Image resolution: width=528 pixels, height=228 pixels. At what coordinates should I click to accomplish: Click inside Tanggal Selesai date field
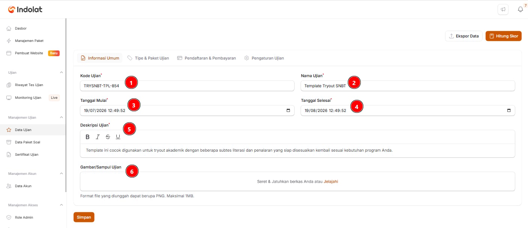(408, 110)
